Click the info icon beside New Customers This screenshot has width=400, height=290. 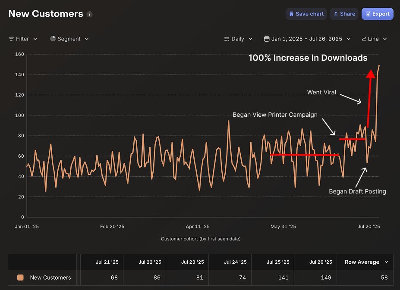90,14
